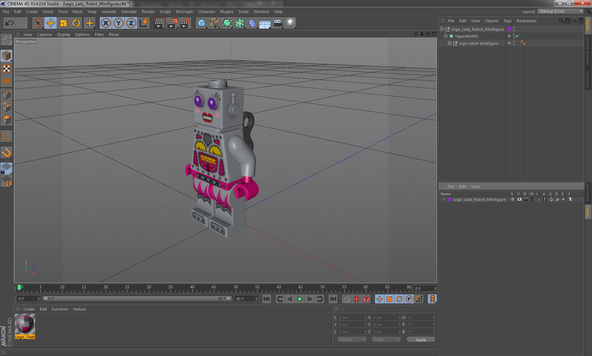Open Edit Render Settings

(185, 23)
